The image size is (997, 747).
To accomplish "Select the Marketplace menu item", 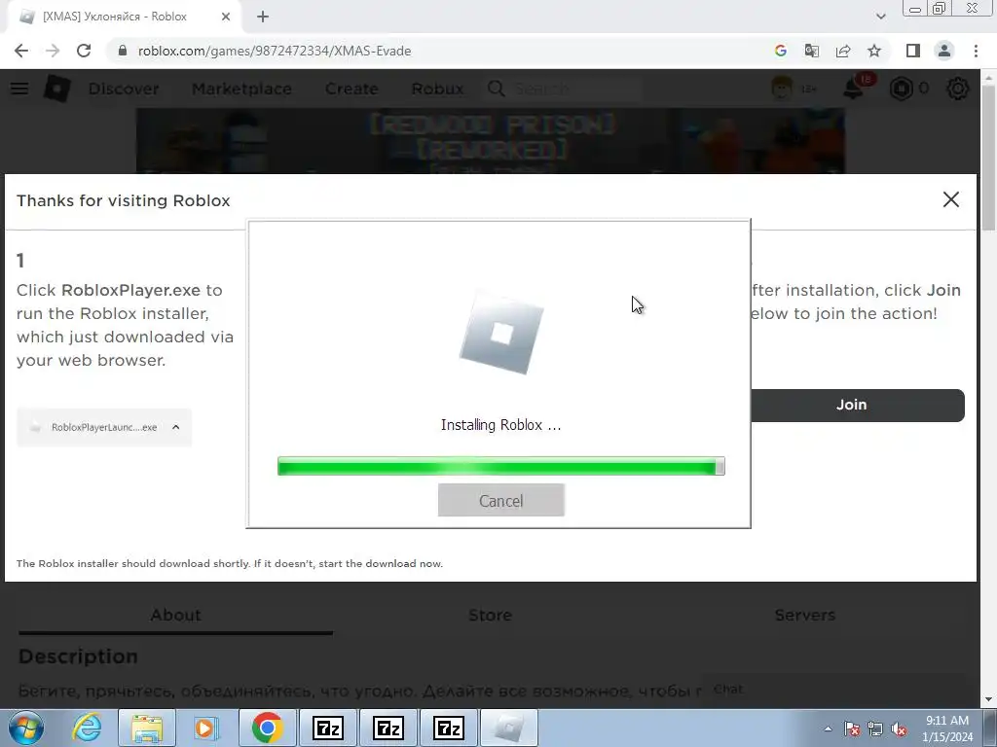I will point(241,89).
